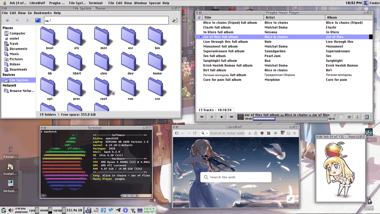Screen dimensions: 380x214
Task: Seek within the Pragha track progress bar
Action: [290, 119]
